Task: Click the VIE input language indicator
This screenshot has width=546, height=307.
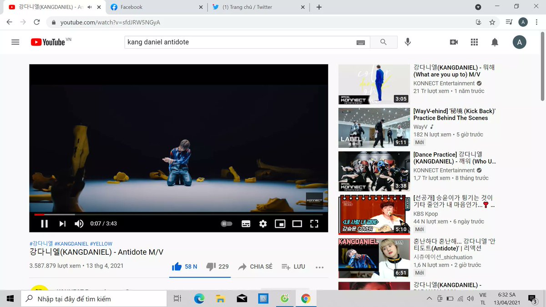Action: click(x=483, y=295)
